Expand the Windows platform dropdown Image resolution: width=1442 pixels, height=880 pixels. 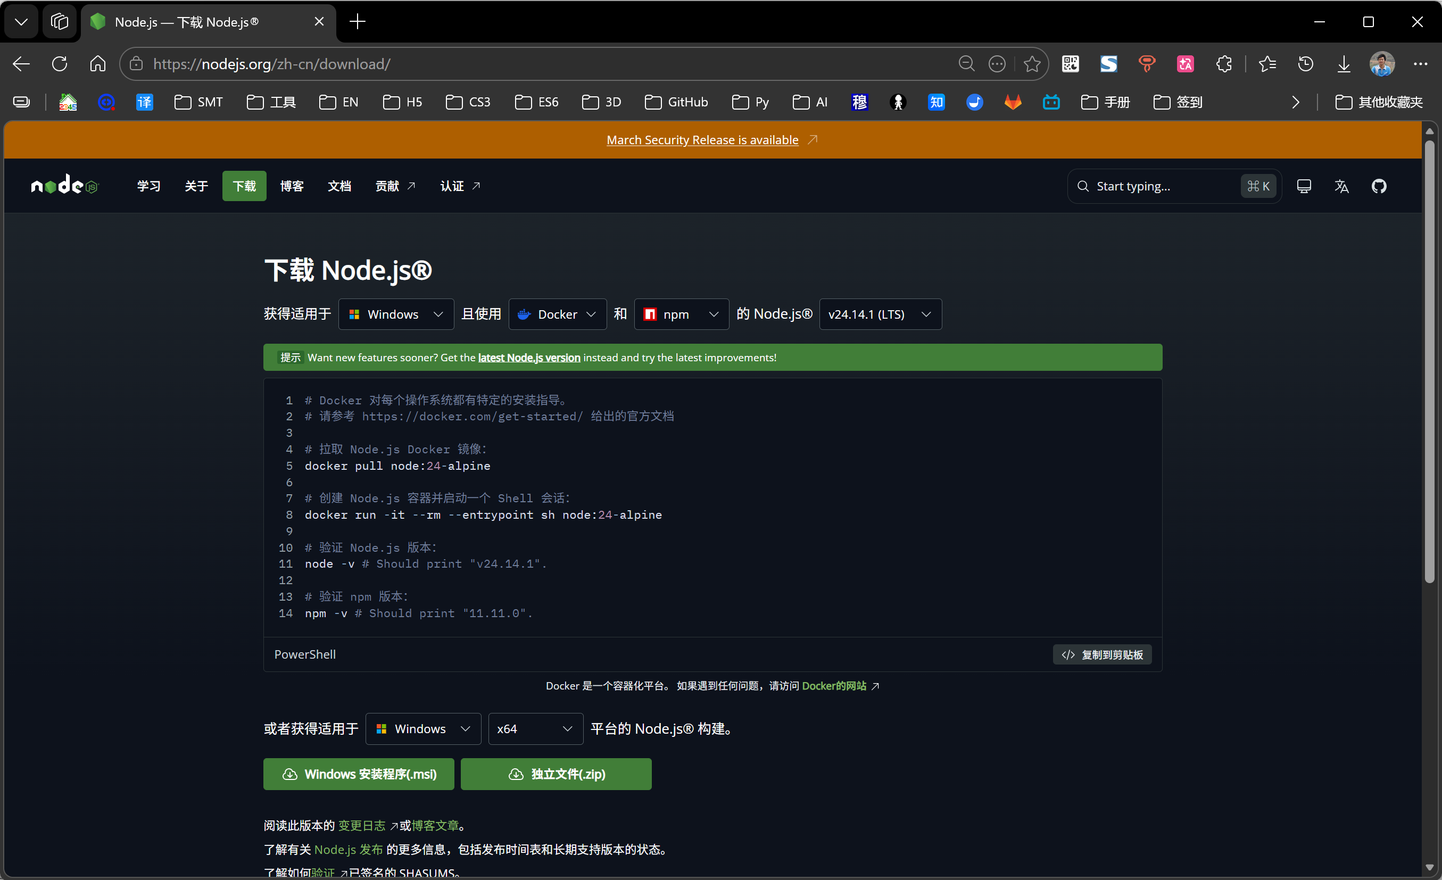(x=395, y=314)
